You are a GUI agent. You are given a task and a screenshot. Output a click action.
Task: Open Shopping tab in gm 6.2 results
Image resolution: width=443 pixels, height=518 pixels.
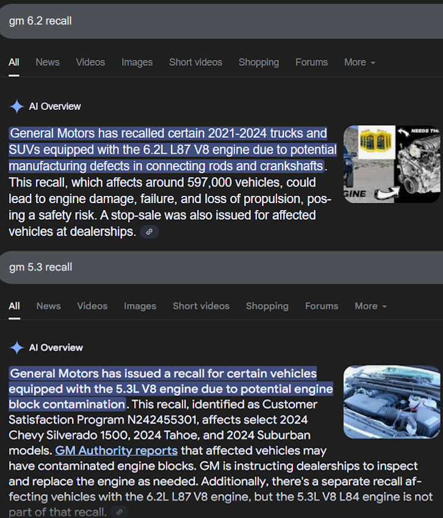[x=259, y=62]
